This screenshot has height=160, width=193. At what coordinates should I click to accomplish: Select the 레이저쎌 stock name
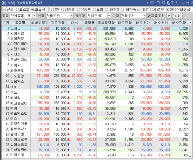coord(17,39)
